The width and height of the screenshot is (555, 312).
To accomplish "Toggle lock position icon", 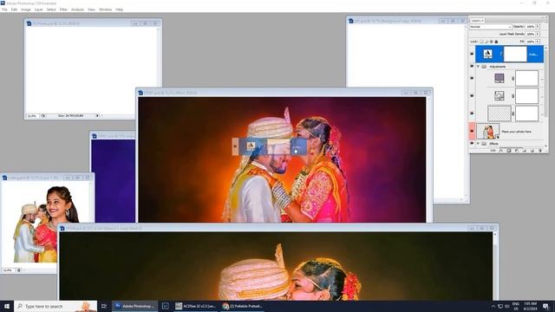I will pos(492,42).
